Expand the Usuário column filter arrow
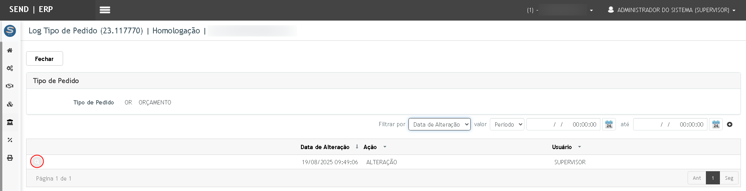The image size is (746, 191). coord(579,147)
